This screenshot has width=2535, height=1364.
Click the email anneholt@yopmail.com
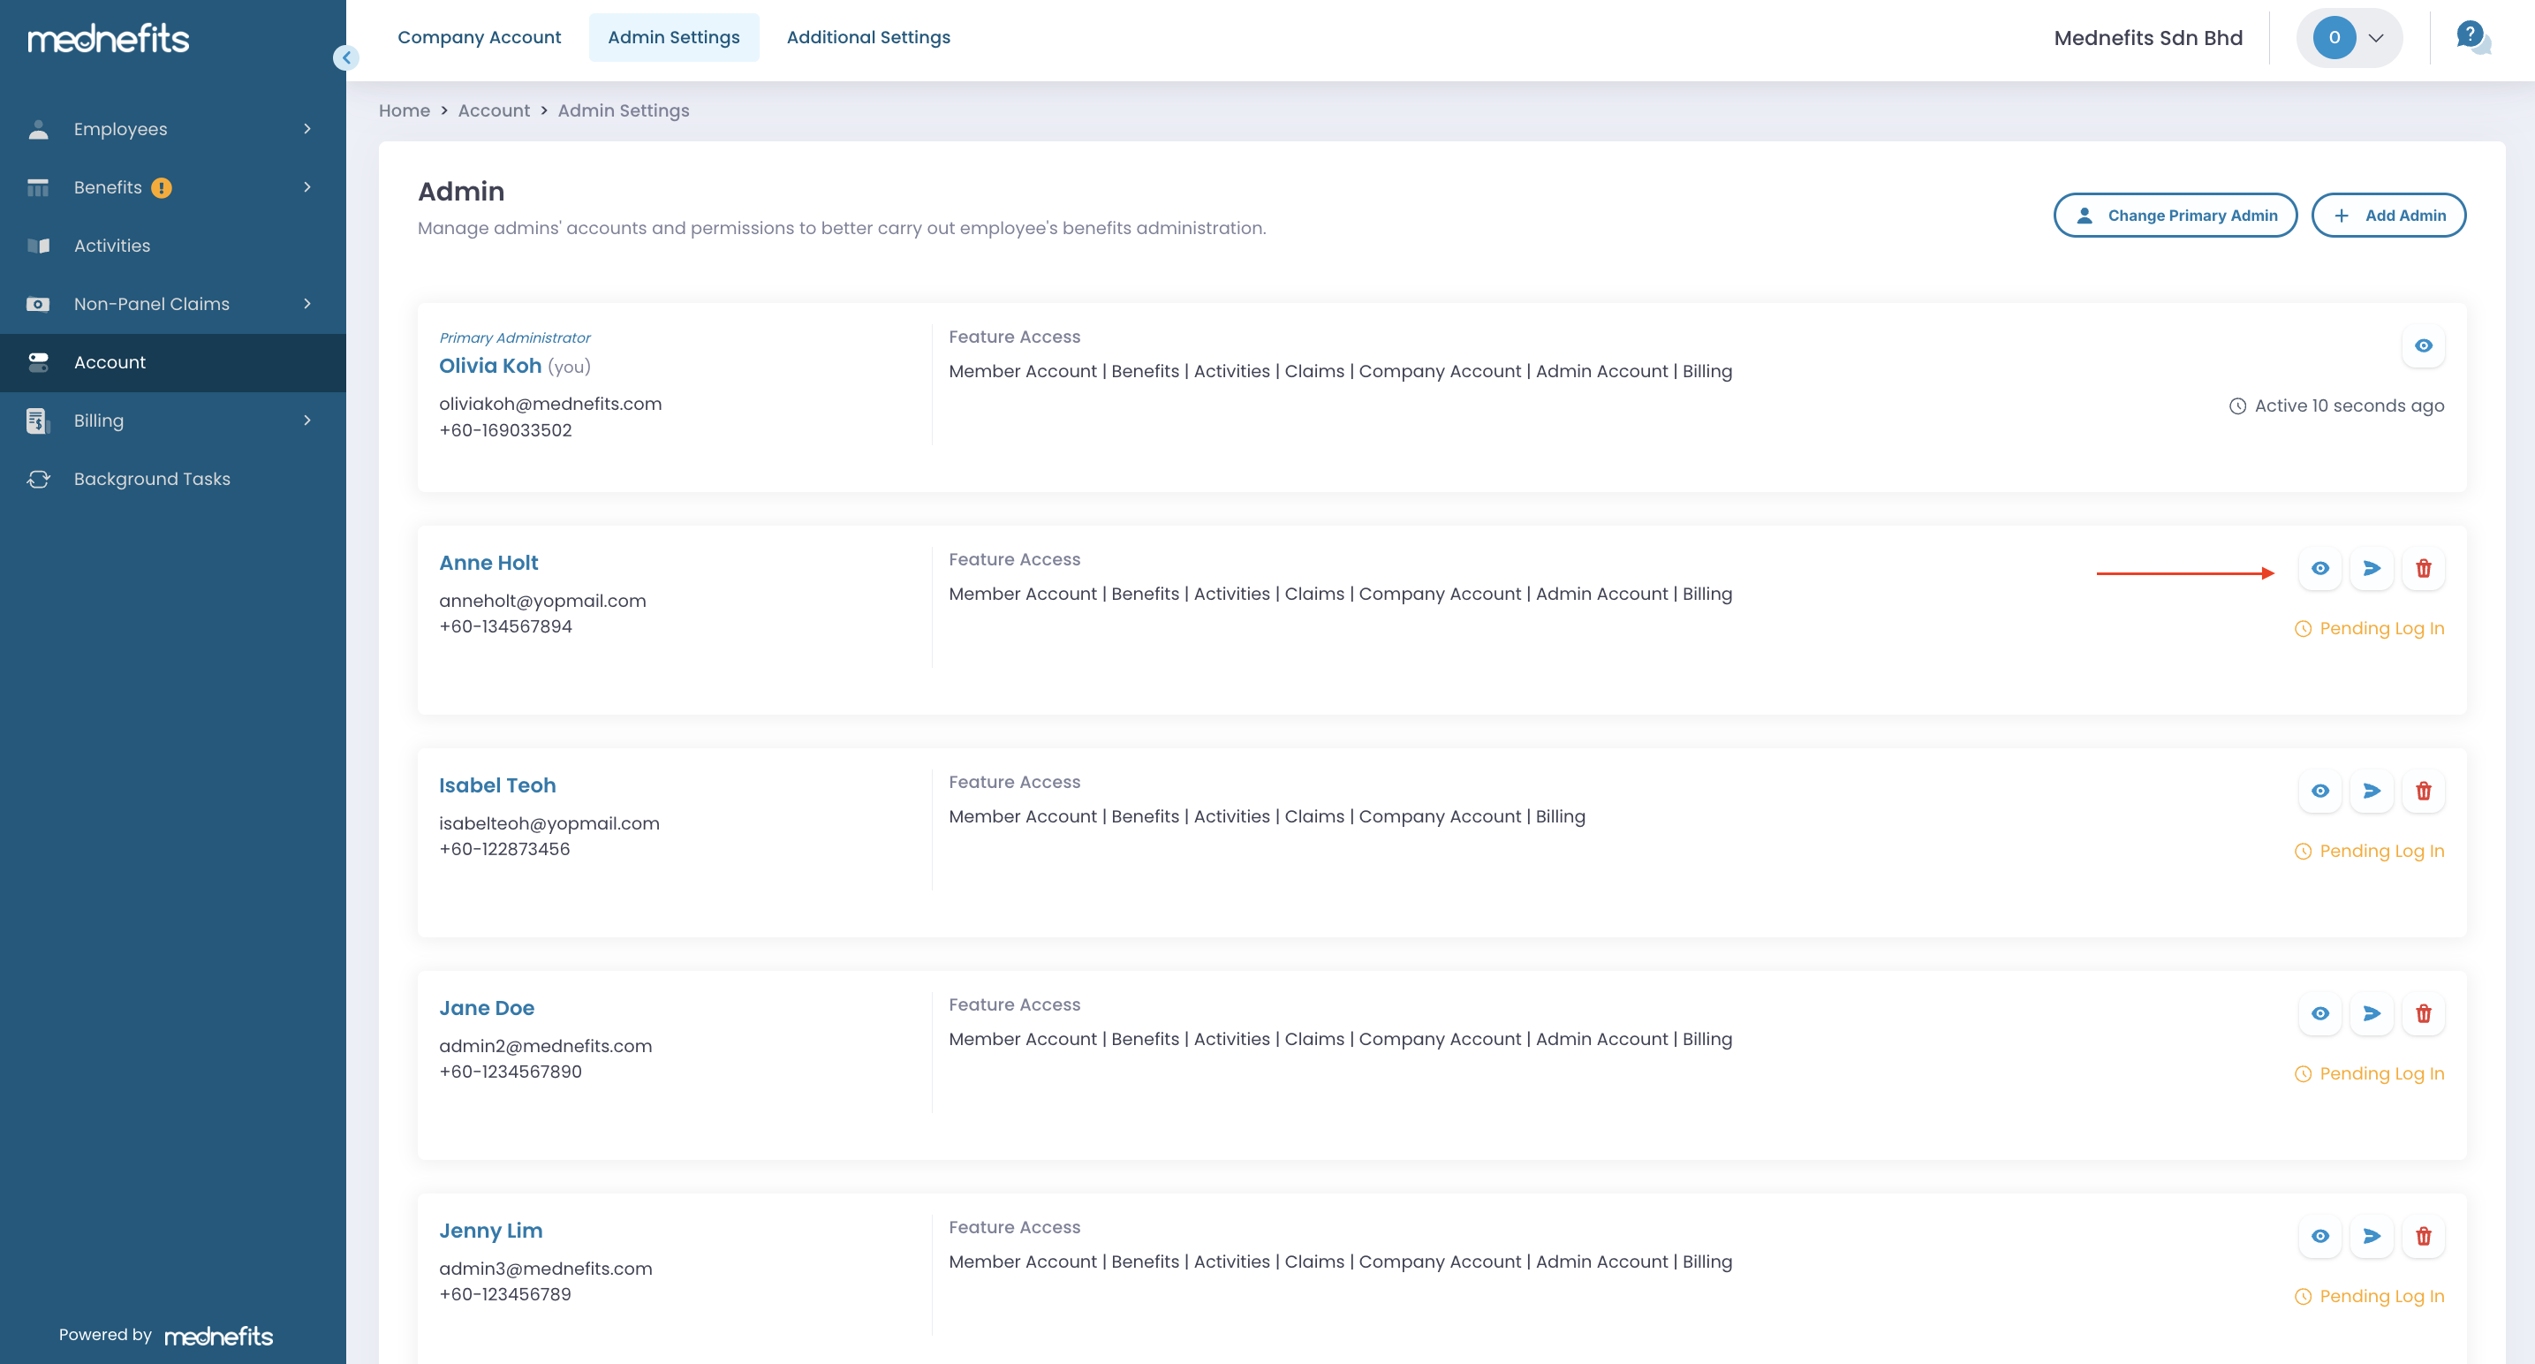542,602
